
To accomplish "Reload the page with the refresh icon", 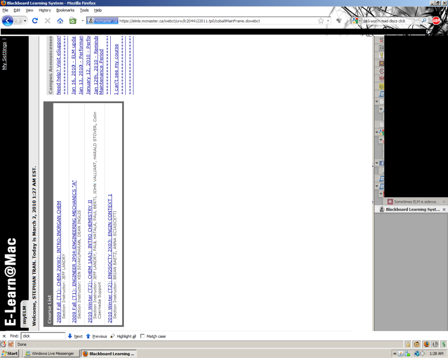I will click(x=35, y=21).
